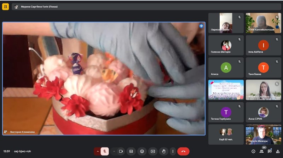Click the yellow meeting icon at top left

pos(5,7)
